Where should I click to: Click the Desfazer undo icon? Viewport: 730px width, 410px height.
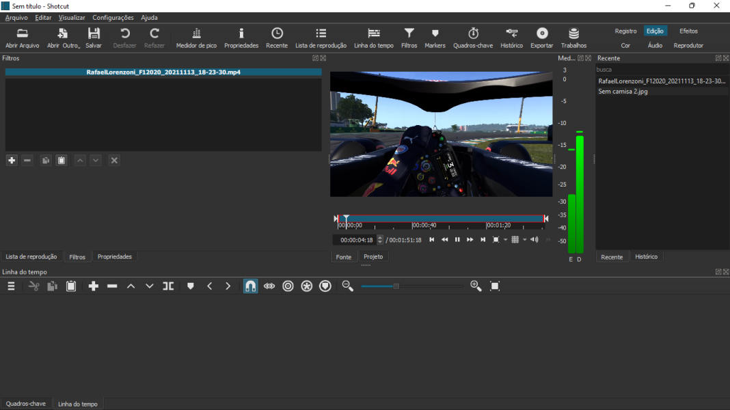click(x=125, y=38)
